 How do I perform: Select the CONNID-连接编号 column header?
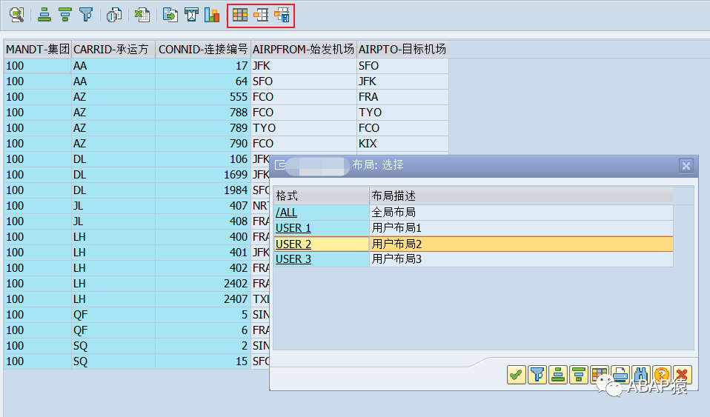[203, 50]
